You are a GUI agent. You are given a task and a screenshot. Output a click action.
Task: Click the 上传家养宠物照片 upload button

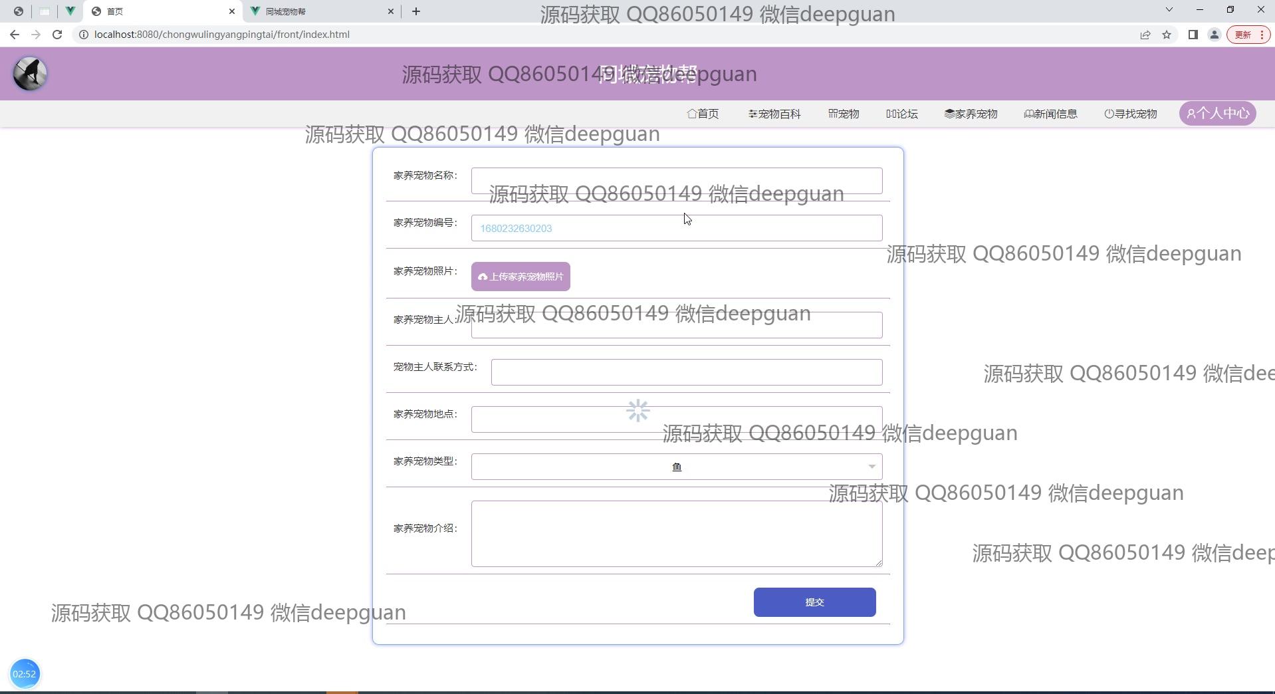(x=521, y=277)
